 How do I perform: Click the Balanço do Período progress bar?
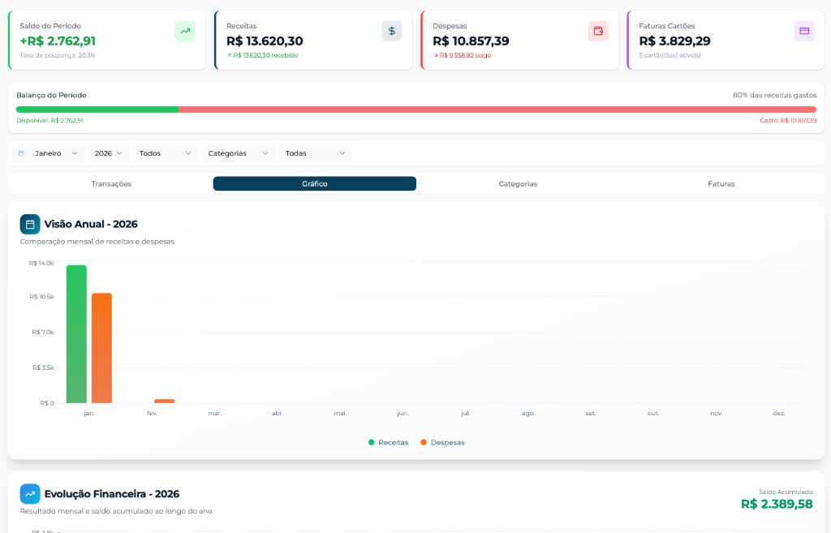pos(416,110)
